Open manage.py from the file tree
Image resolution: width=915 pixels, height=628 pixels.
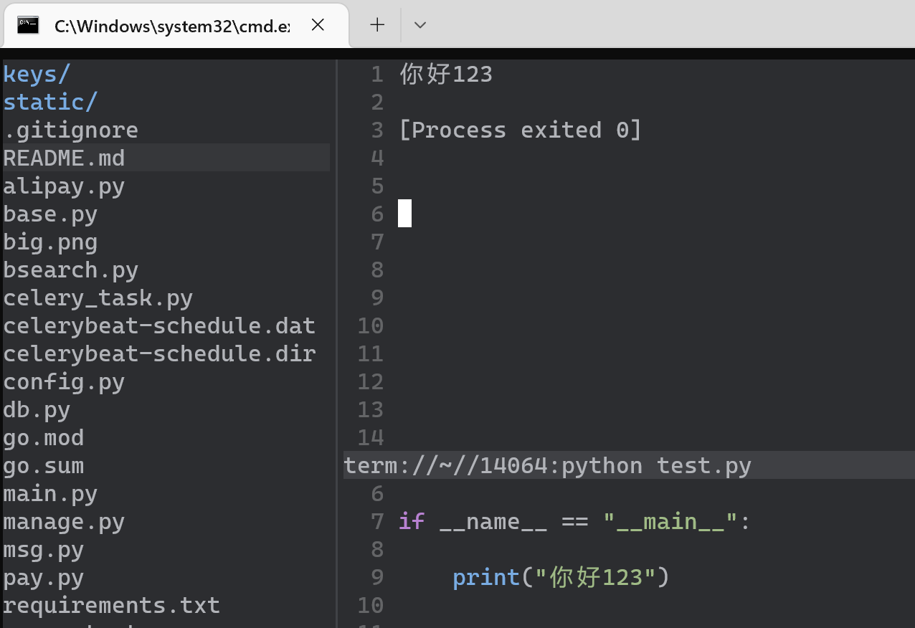(x=65, y=521)
